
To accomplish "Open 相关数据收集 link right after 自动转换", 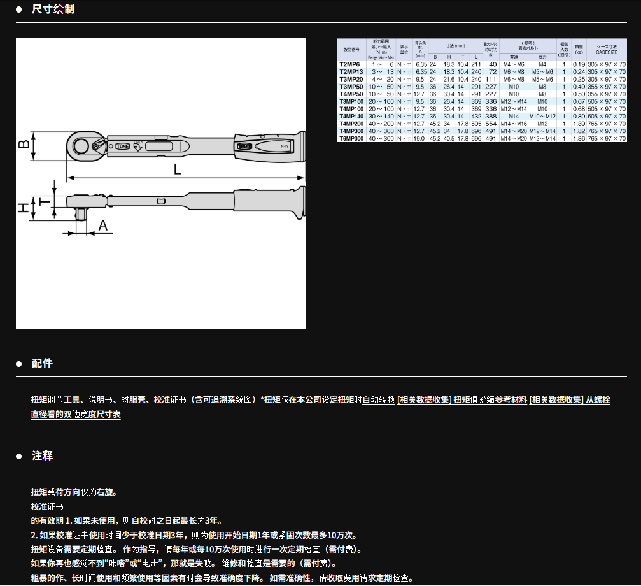I will [x=425, y=400].
